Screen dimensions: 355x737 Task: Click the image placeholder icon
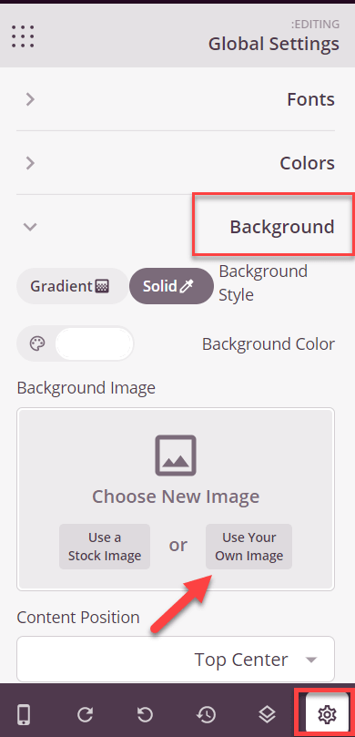[176, 456]
